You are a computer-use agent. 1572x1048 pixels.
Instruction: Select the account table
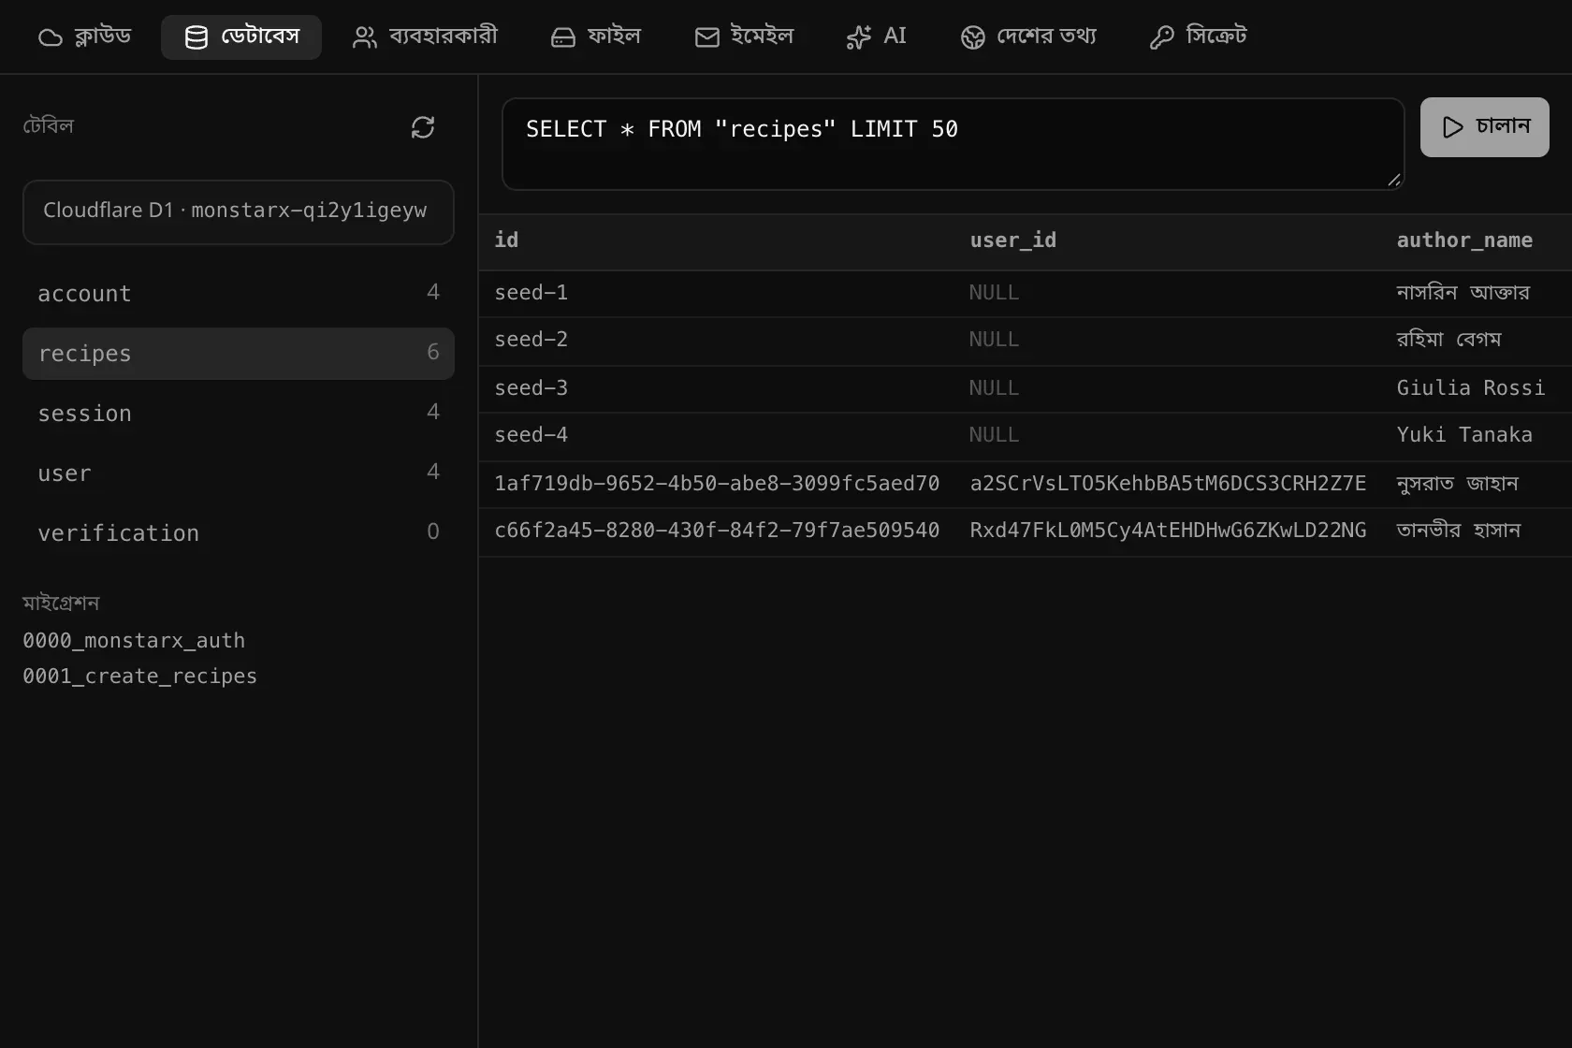(239, 294)
